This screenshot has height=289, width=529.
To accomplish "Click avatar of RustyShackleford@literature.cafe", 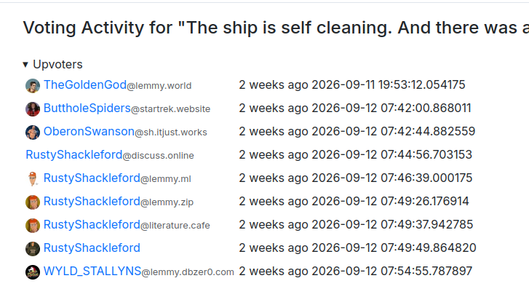I will coord(33,226).
